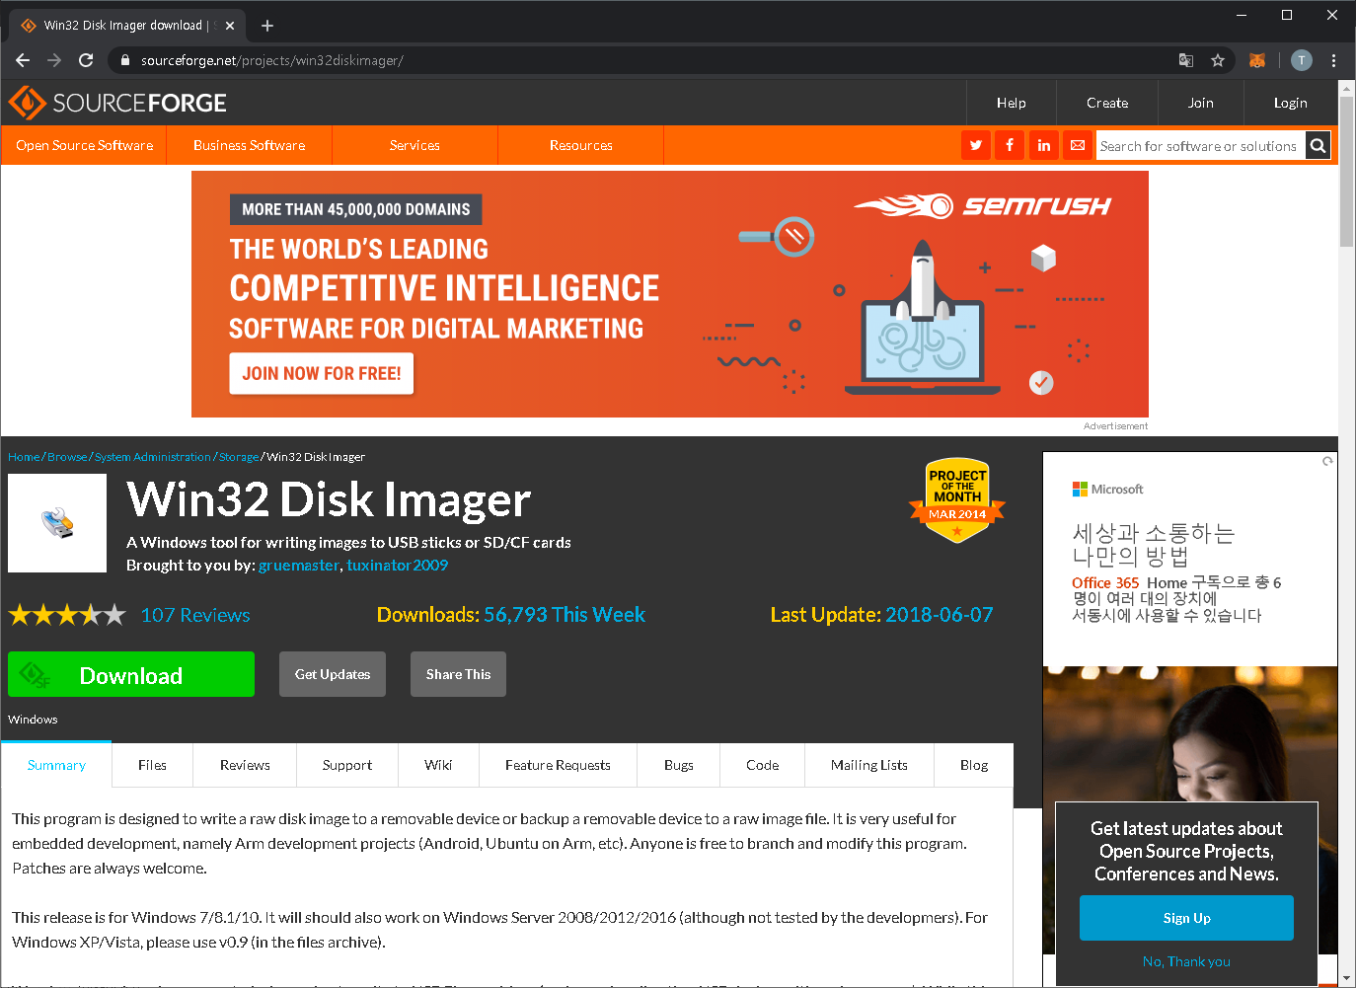The height and width of the screenshot is (988, 1356).
Task: Click the address bar URL
Action: (271, 60)
